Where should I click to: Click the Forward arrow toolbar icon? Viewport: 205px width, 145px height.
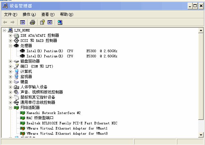pos(13,22)
